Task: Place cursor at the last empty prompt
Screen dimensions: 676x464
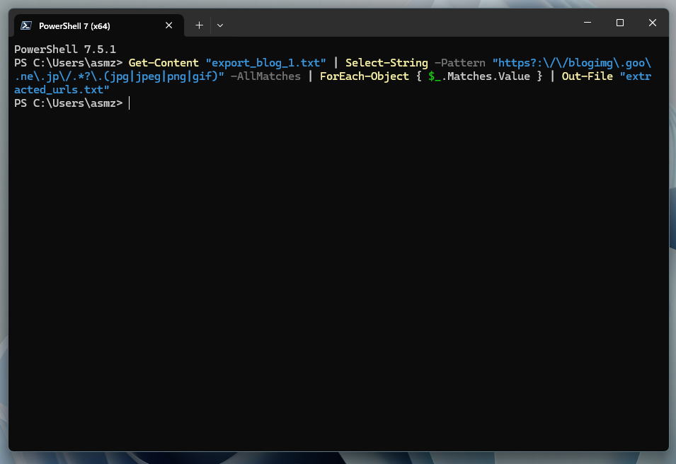Action: (x=130, y=103)
